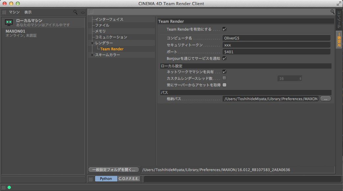
Task: Click the local machine monitor icon
Action: point(9,23)
